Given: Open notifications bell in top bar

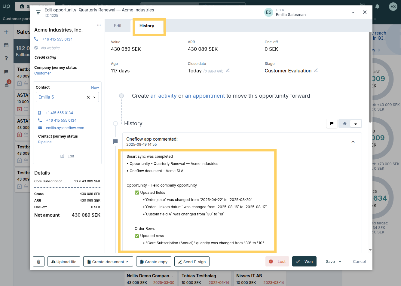Looking at the screenshot, I should 377,6.
